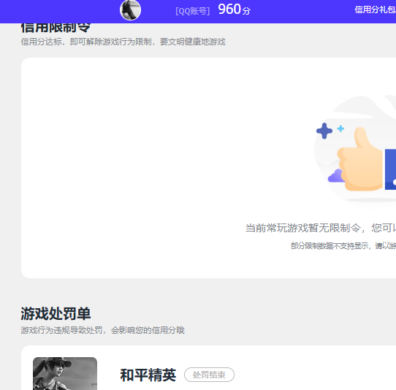
Task: Click the 部分限制数据不支持显示 note
Action: click(343, 245)
